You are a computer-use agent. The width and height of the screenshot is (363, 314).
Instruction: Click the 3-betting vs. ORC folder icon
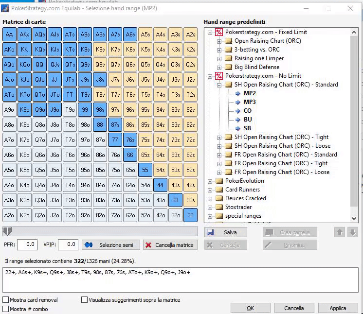229,50
